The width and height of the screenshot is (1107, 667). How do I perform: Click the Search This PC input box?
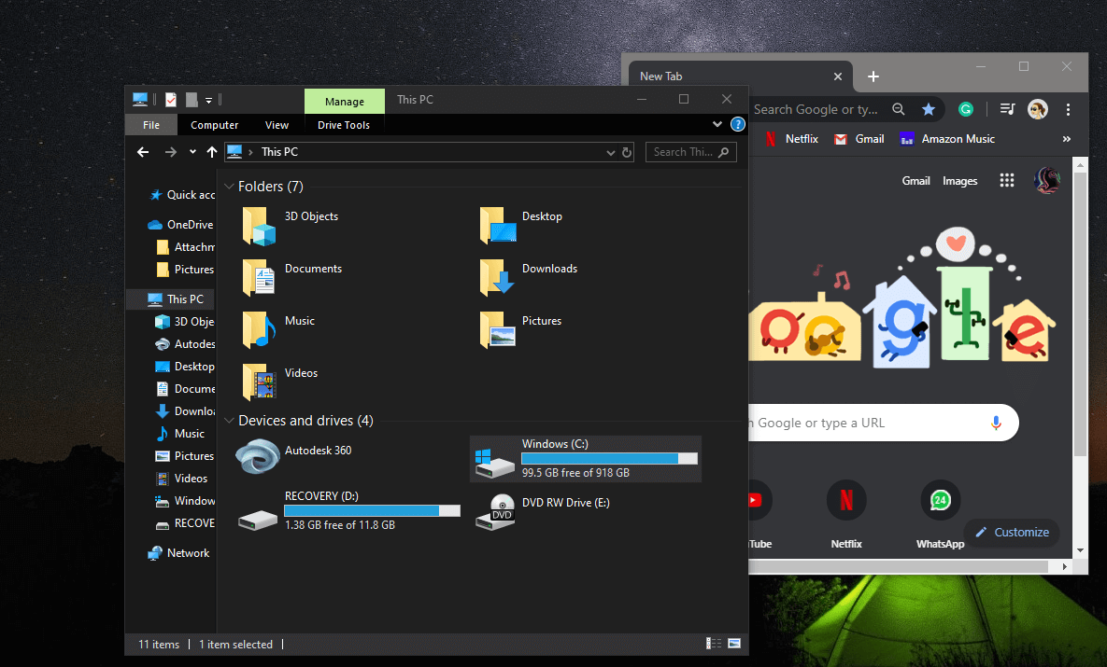click(682, 152)
